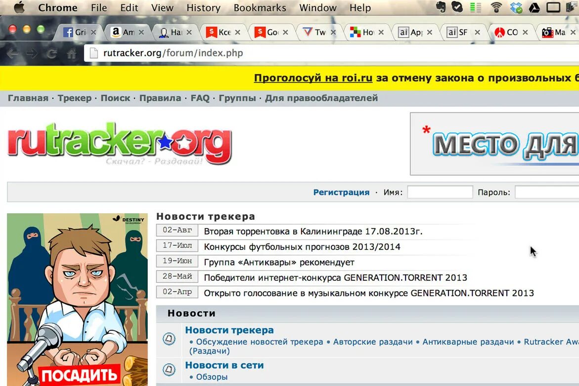
Task: Click the page icon in address bar
Action: 94,53
